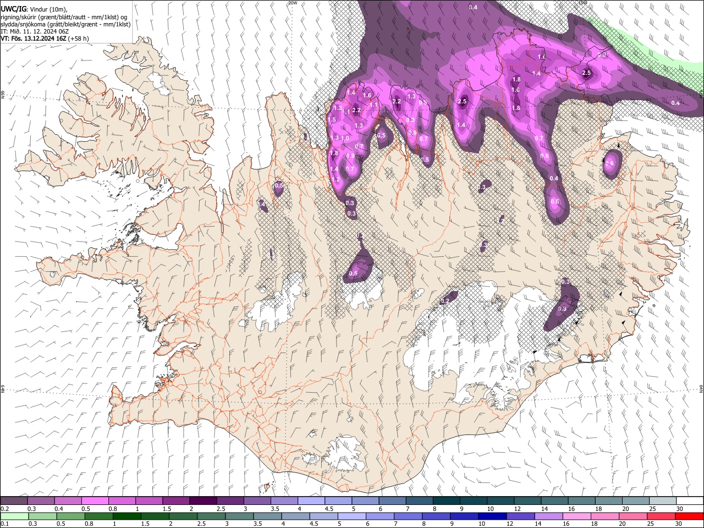Choose pink lower swatch between 20 and 25
Screen dimensions: 704x528
coord(633,516)
